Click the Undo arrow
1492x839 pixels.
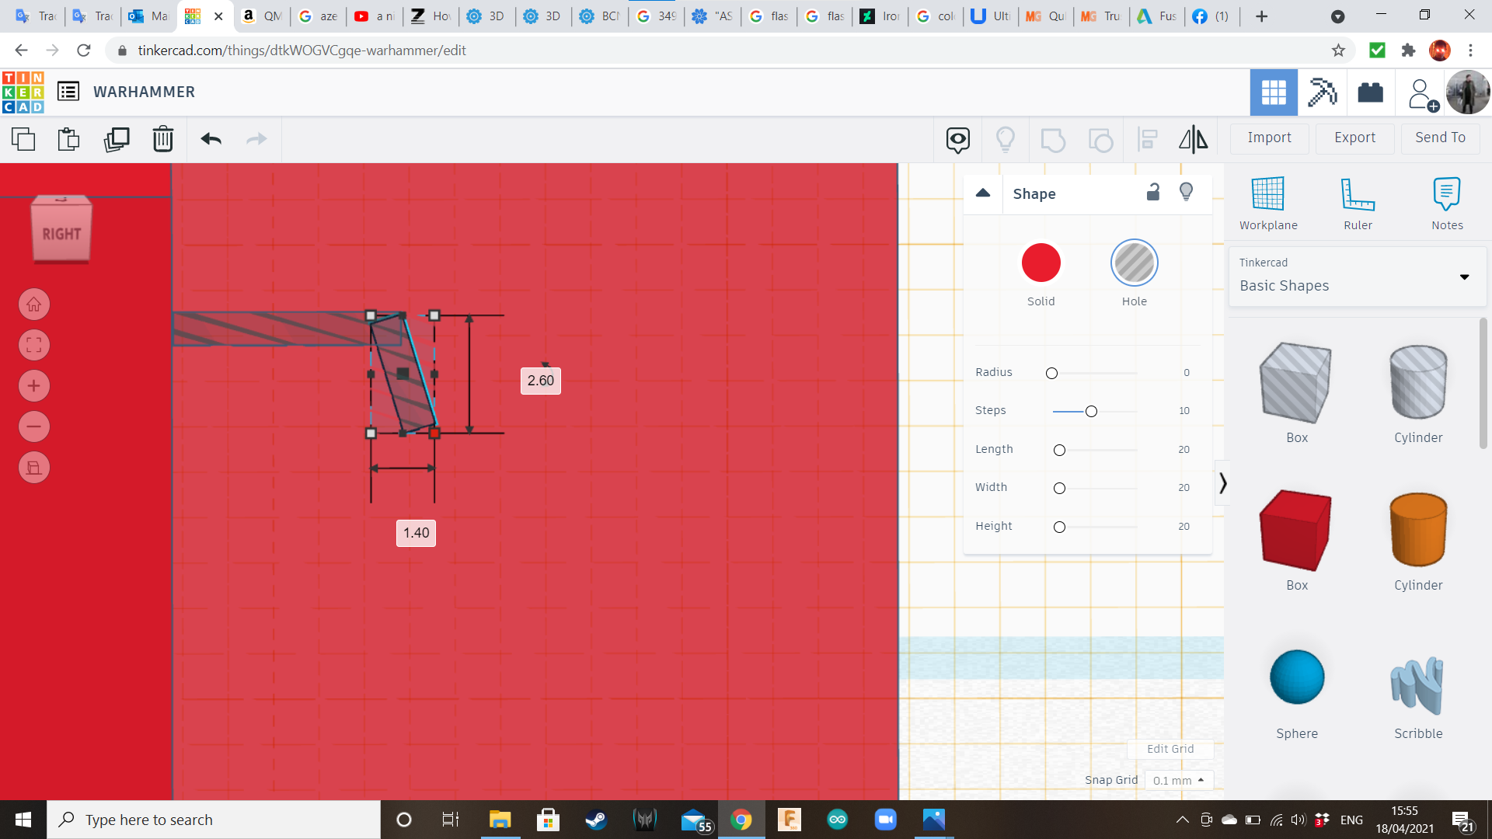(211, 139)
